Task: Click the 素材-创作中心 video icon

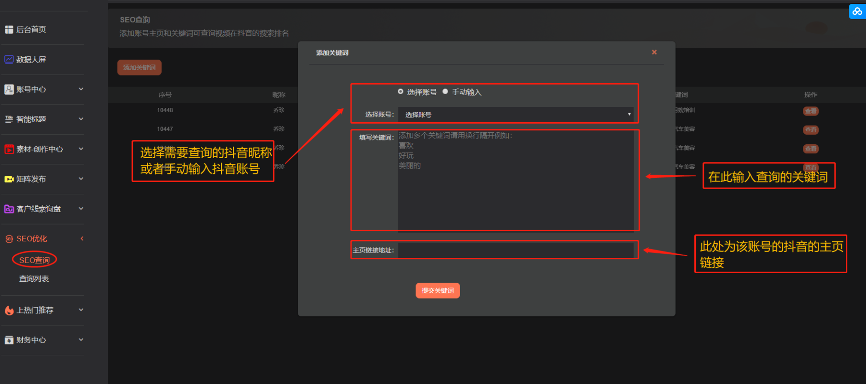Action: (x=9, y=149)
